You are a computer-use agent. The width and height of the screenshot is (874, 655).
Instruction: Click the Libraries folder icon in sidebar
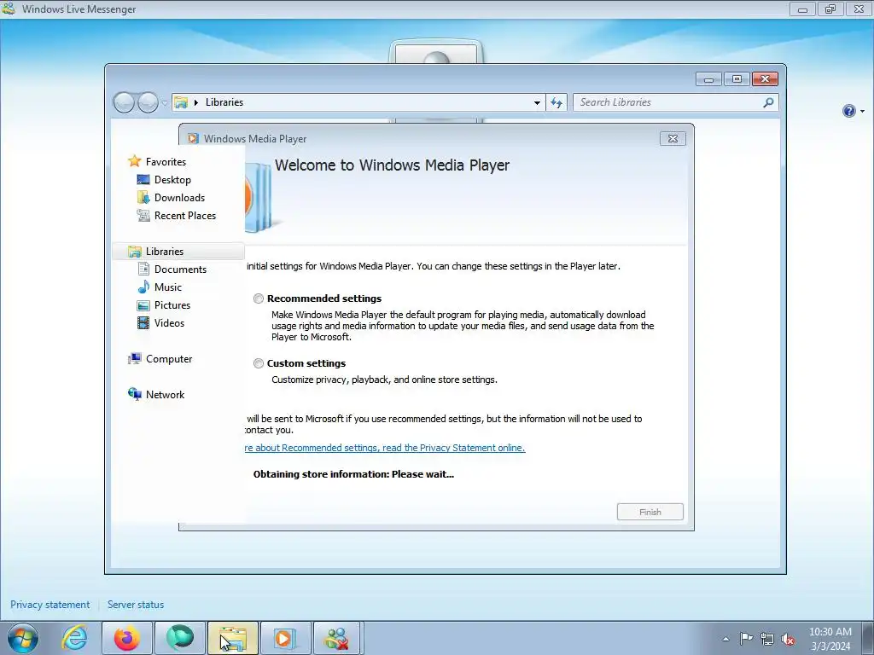[134, 252]
